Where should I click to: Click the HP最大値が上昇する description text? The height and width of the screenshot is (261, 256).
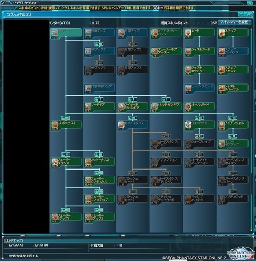coord(23,256)
